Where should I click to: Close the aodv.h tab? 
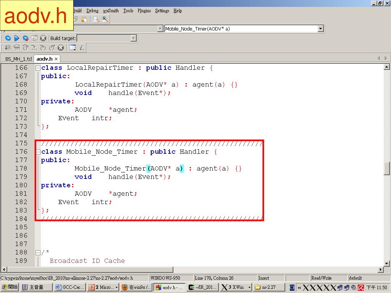pos(56,59)
